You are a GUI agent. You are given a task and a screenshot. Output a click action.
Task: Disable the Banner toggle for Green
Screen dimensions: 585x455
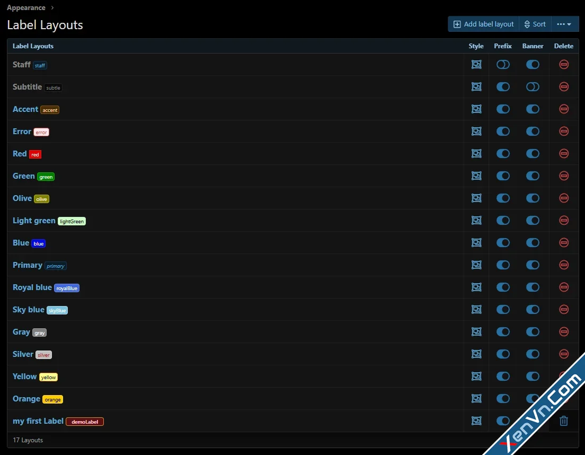tap(533, 176)
